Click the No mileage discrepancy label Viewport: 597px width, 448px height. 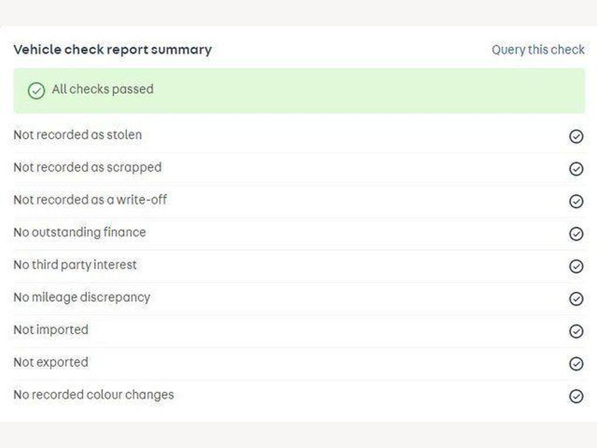pyautogui.click(x=82, y=297)
